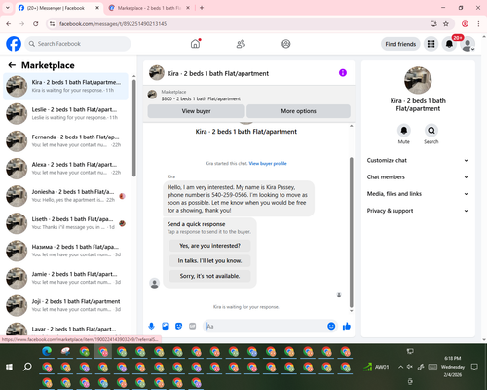This screenshot has width=487, height=390.
Task: Expand the Chat members section
Action: pyautogui.click(x=418, y=177)
